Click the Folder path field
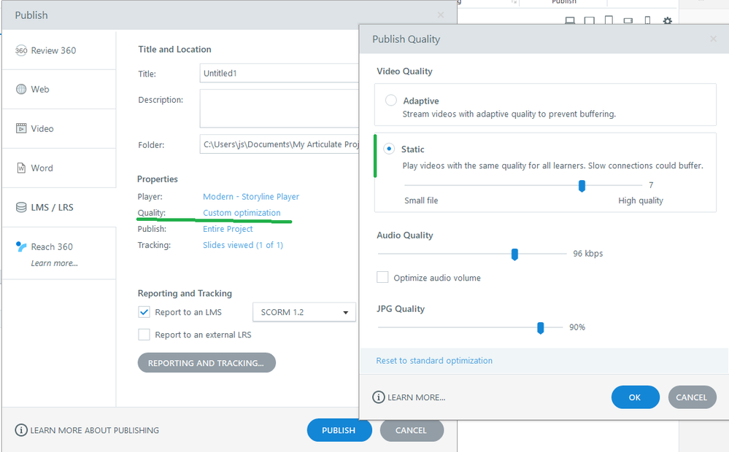This screenshot has height=452, width=729. (x=279, y=144)
